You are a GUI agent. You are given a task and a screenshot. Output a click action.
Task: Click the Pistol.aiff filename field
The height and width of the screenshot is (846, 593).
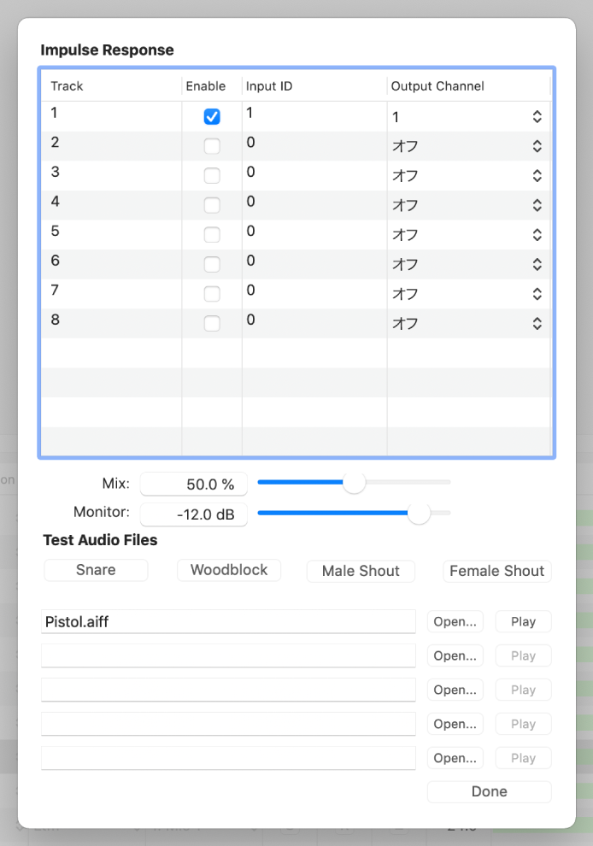(227, 622)
